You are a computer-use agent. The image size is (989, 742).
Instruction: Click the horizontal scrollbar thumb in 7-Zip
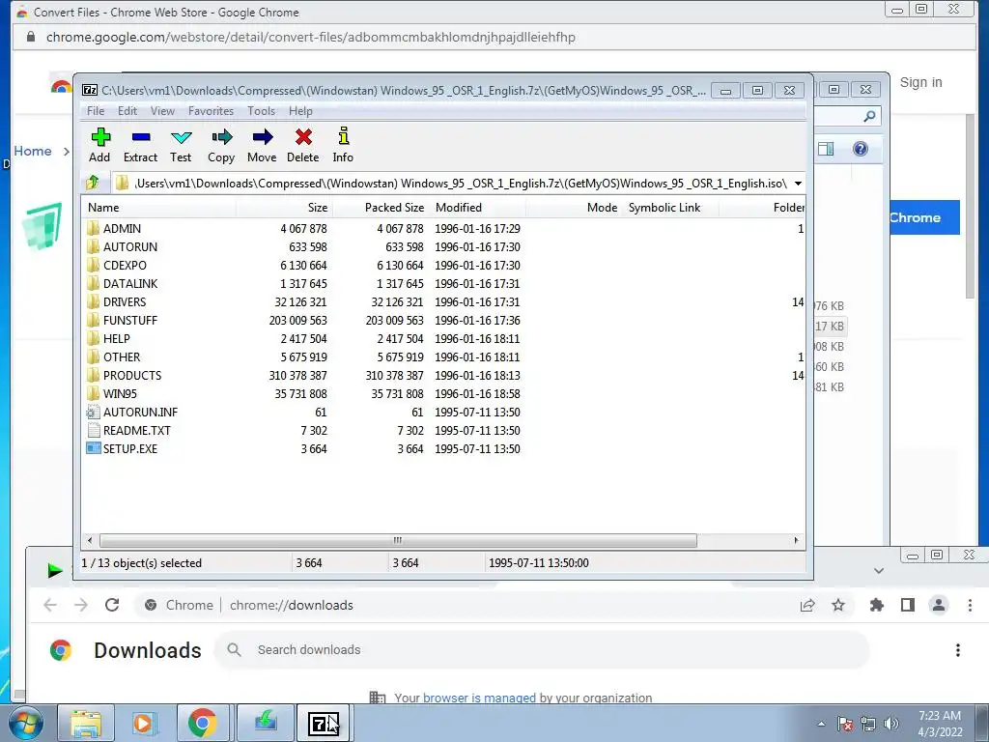pos(398,540)
